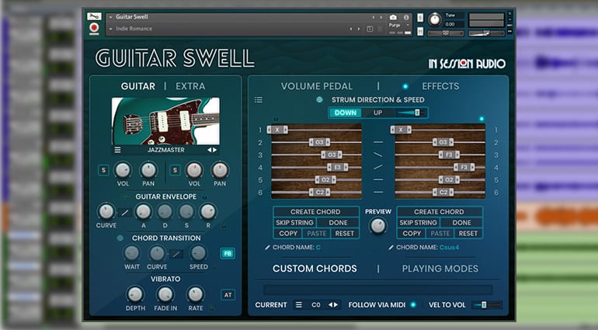The height and width of the screenshot is (330, 598).
Task: Open the CURRENT chord list menu icon
Action: (x=299, y=305)
